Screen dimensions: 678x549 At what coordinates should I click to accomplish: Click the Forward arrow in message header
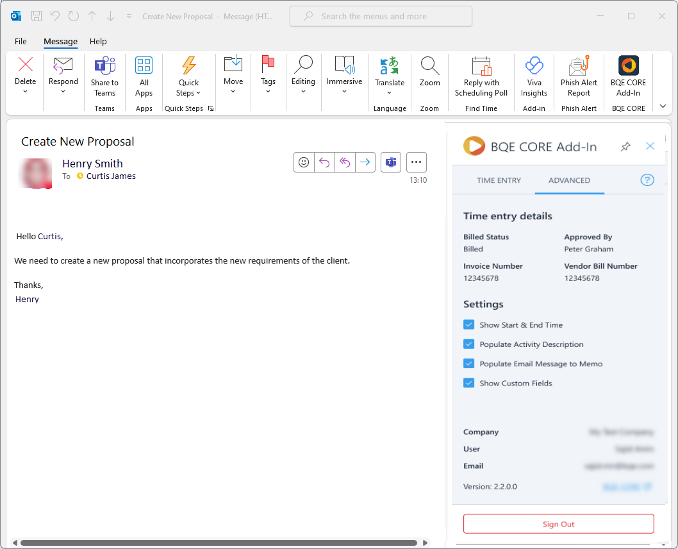[x=365, y=162]
